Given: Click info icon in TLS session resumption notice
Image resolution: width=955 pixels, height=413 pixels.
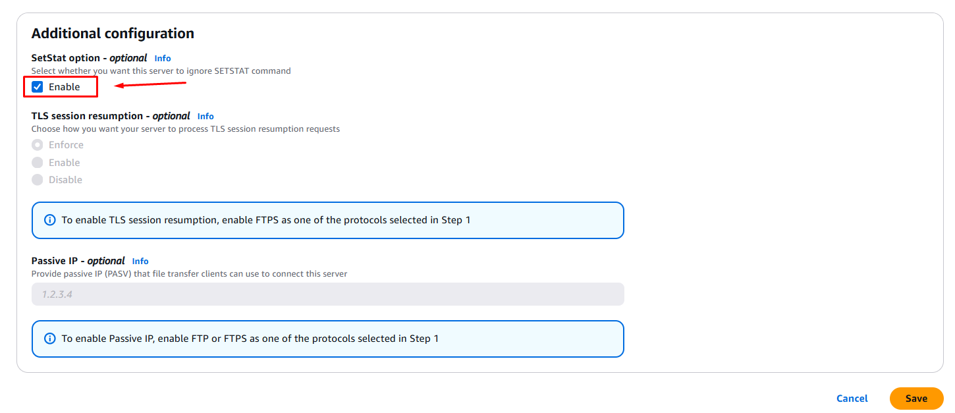Looking at the screenshot, I should [x=49, y=220].
